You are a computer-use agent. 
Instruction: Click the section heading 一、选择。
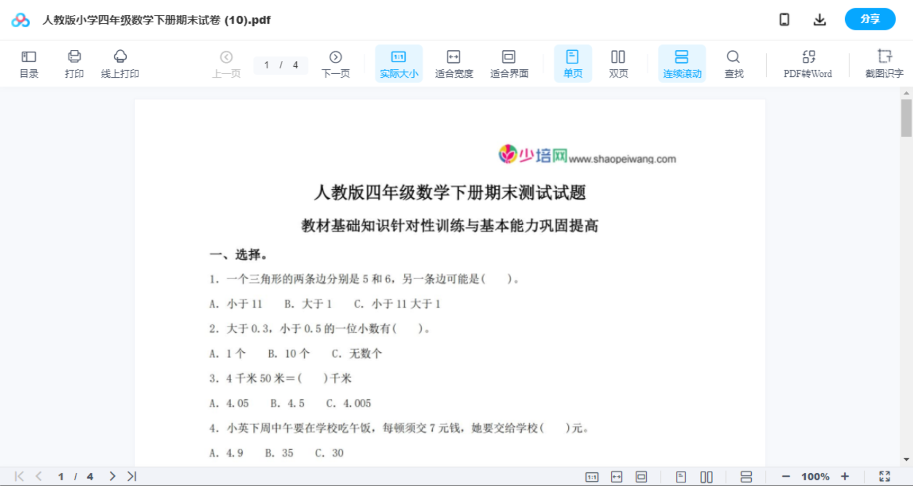click(x=238, y=255)
